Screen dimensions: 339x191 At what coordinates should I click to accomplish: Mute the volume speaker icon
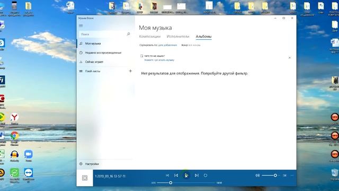(x=257, y=176)
